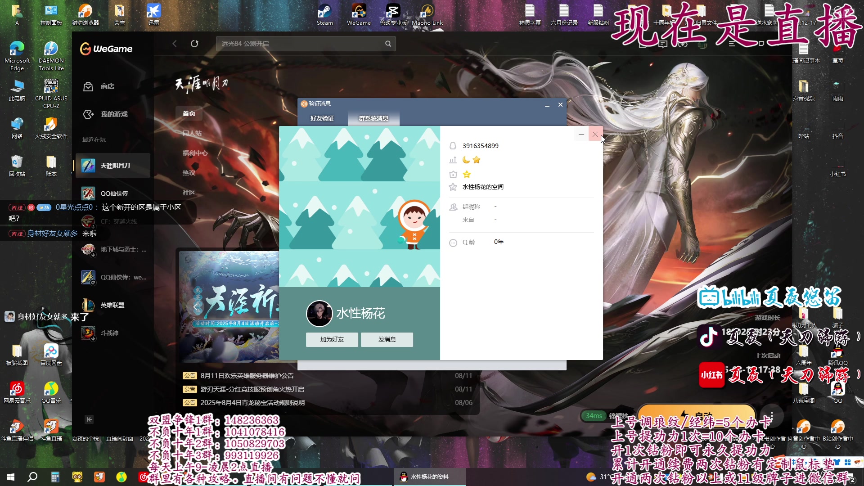The height and width of the screenshot is (486, 864).
Task: Open the 游刃天涯-分红竞技服预创角火热开启 announcement
Action: click(x=252, y=389)
